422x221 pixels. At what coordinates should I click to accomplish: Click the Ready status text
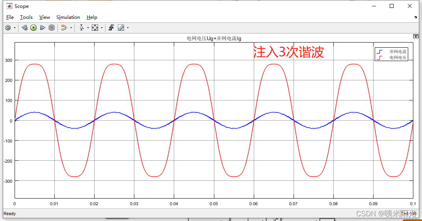pyautogui.click(x=10, y=214)
